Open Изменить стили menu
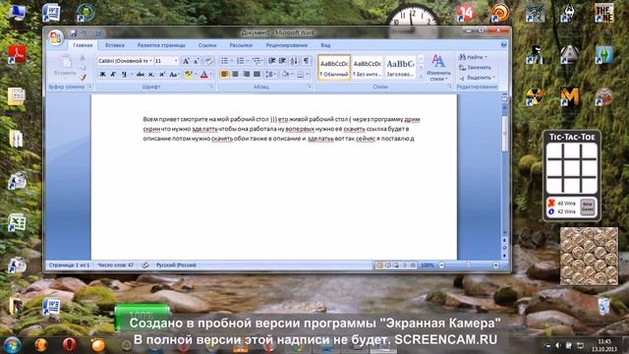This screenshot has height=354, width=629. 438,68
